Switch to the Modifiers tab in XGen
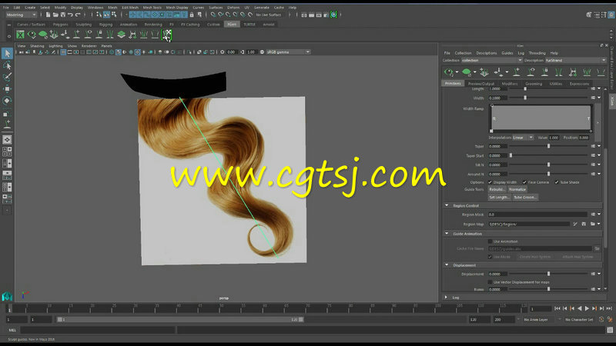The width and height of the screenshot is (616, 346). point(510,84)
